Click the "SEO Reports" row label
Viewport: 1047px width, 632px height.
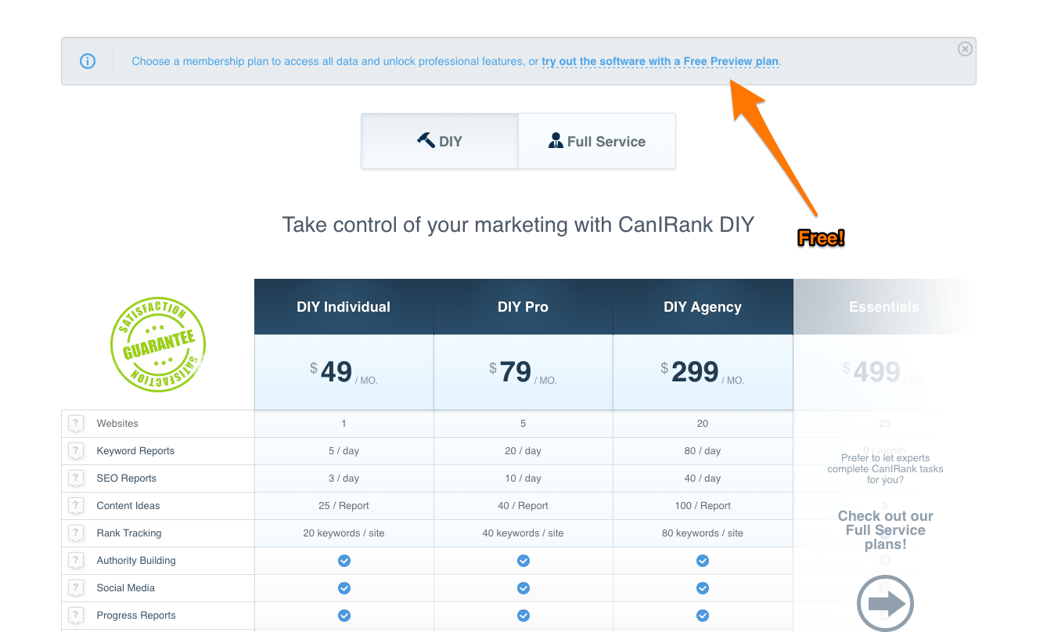coord(126,479)
